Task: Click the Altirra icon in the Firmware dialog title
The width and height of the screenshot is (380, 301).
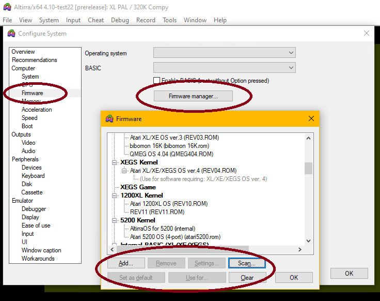Action: (109, 118)
